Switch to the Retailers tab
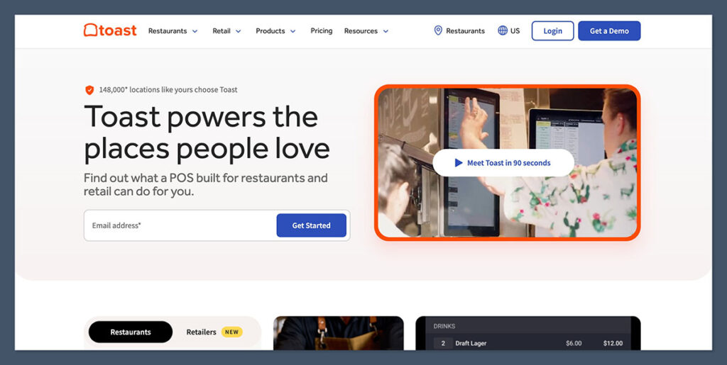This screenshot has height=365, width=727. 201,332
